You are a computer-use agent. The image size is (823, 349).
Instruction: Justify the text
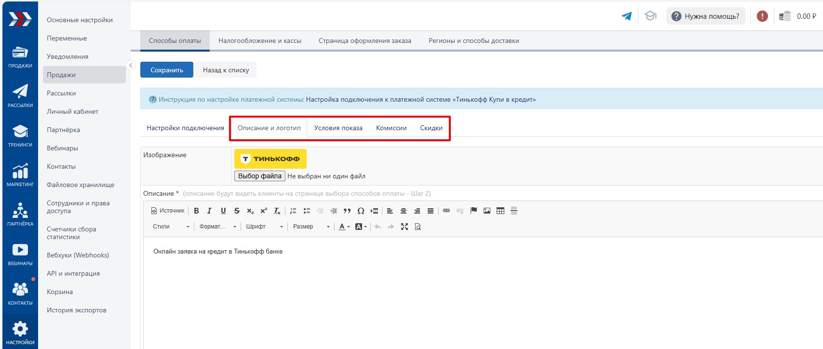[431, 211]
